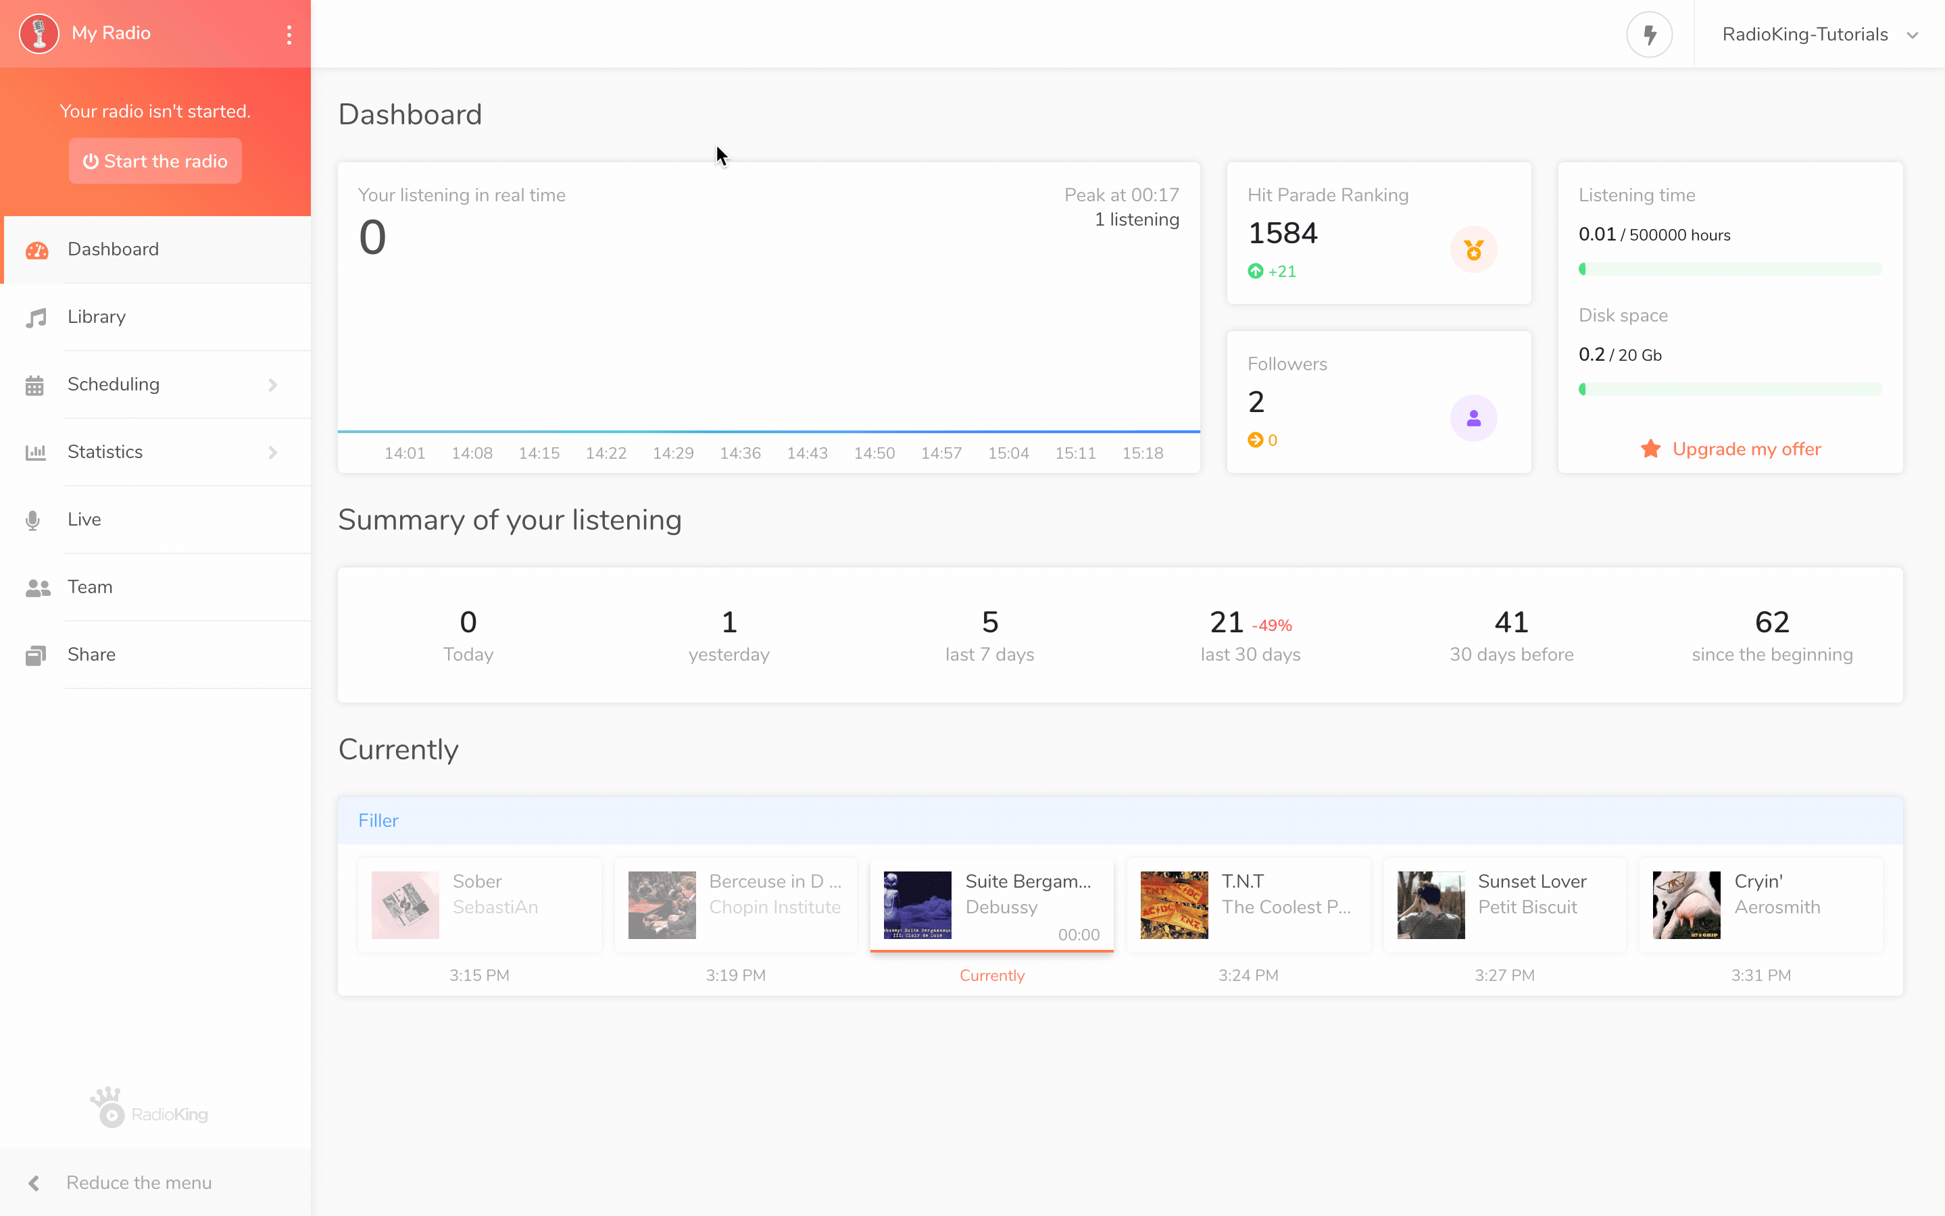
Task: Click the Upgrade star icon
Action: (1650, 449)
